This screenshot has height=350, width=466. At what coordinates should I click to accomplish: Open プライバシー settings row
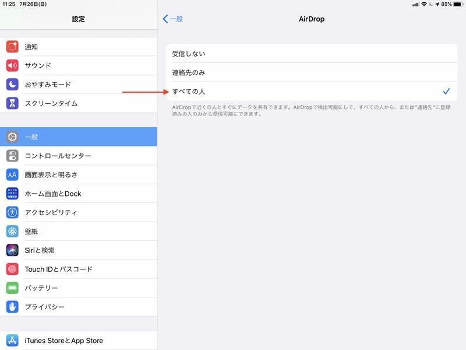pyautogui.click(x=79, y=307)
